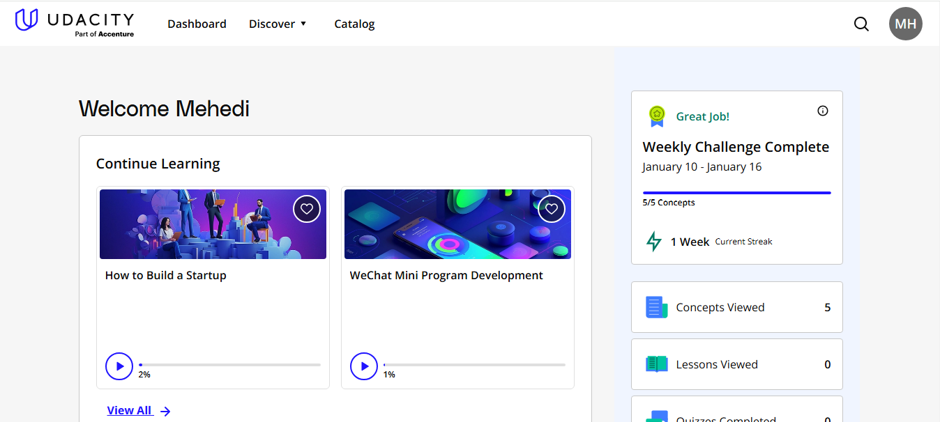Click the weekly challenge 5/5 progress bar
The height and width of the screenshot is (422, 940).
pos(736,193)
